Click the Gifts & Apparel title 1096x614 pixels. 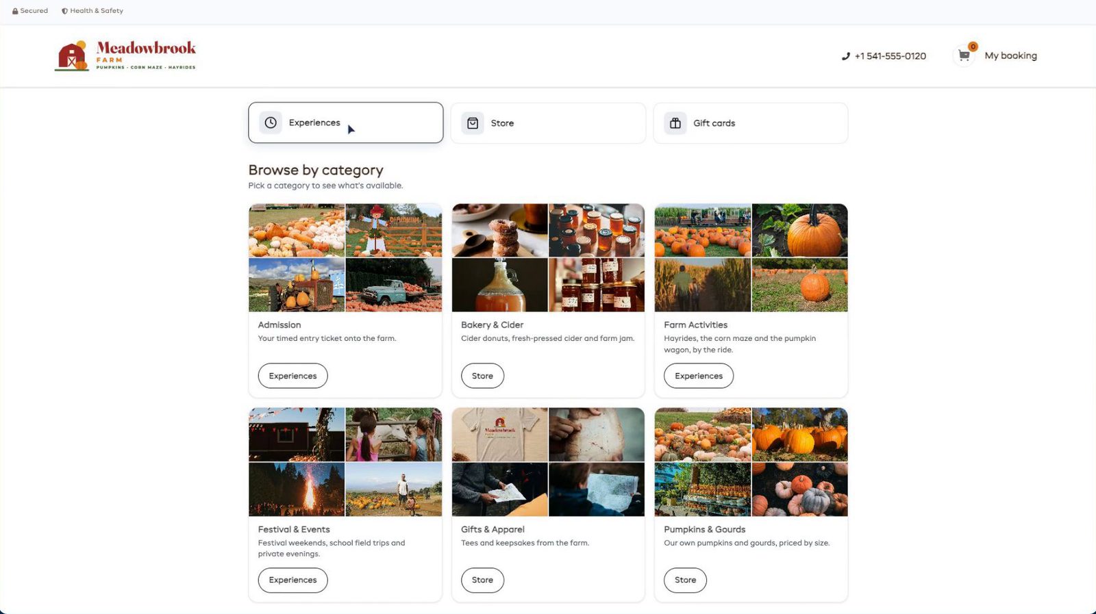pyautogui.click(x=493, y=530)
